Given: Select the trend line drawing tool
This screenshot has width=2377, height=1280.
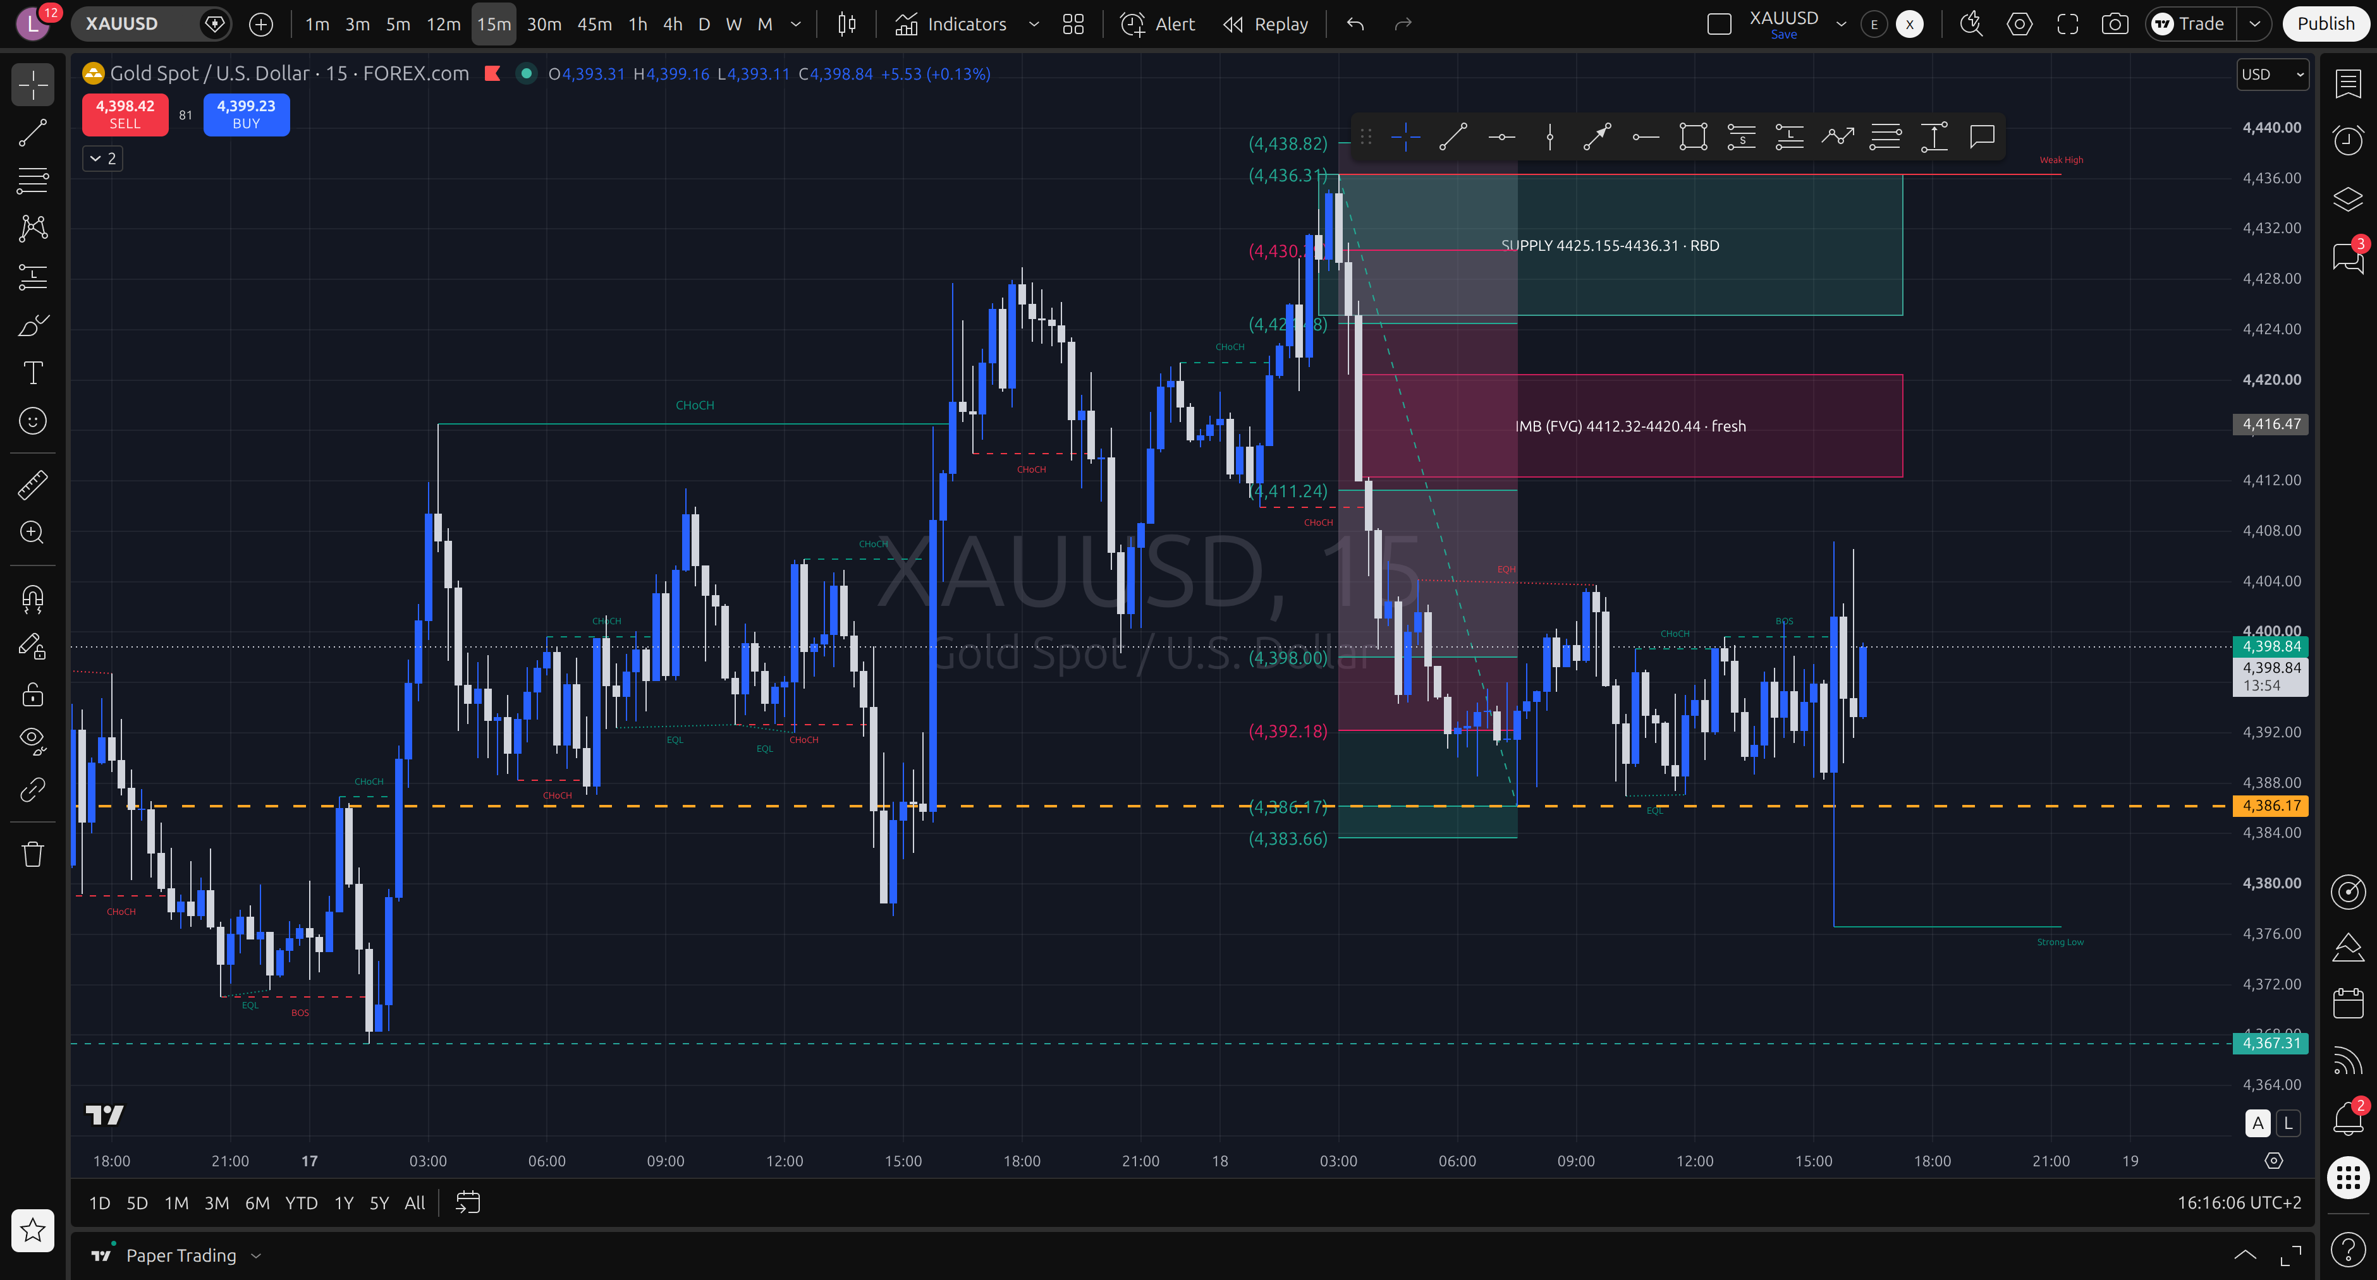Looking at the screenshot, I should click(34, 133).
